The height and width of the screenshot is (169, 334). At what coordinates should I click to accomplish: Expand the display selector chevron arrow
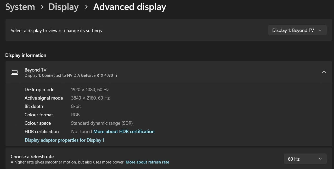click(320, 30)
